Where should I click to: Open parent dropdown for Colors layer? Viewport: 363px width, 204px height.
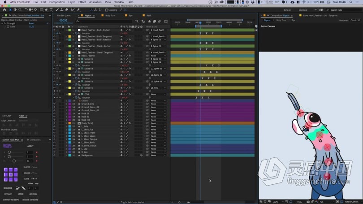pyautogui.click(x=158, y=101)
